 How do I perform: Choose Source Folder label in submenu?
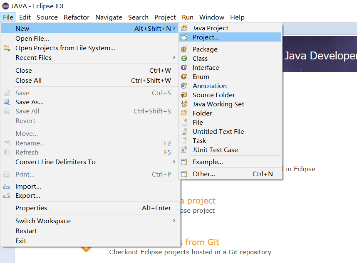tap(214, 95)
